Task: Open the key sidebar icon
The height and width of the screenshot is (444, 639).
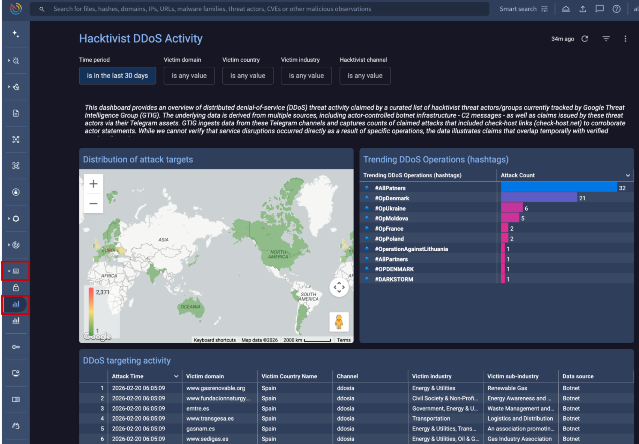Action: coord(16,347)
